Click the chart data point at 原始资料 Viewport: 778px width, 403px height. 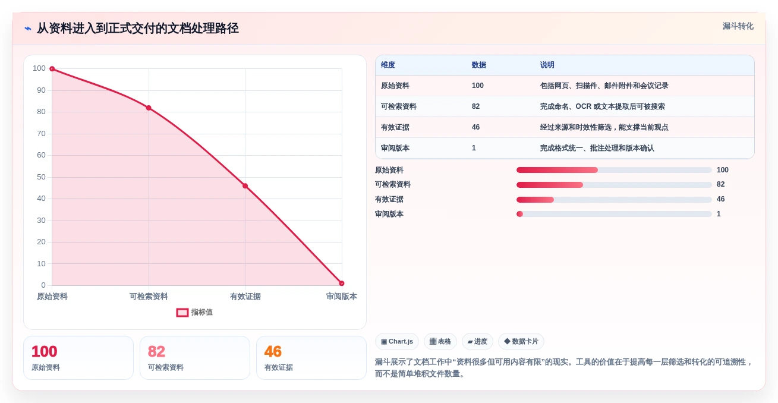point(52,69)
